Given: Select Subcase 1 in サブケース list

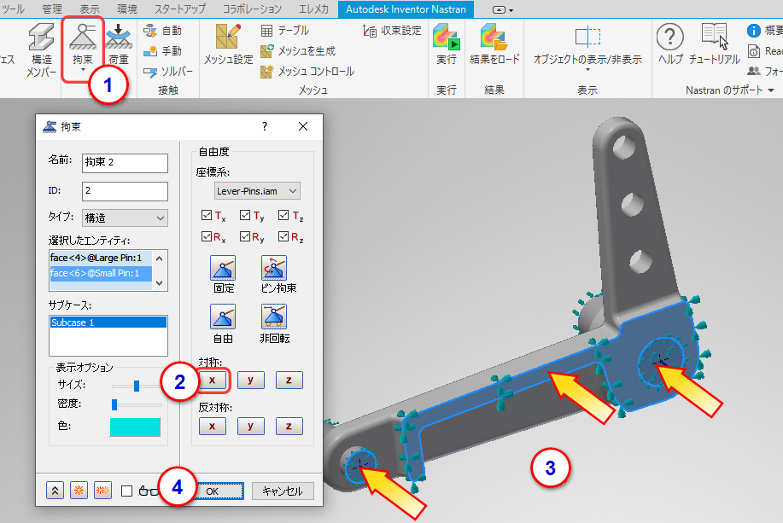Looking at the screenshot, I should (x=108, y=323).
